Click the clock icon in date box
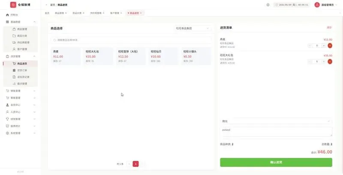 click(x=277, y=5)
